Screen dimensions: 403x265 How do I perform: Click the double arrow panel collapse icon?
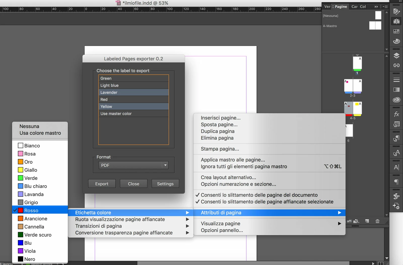(376, 7)
